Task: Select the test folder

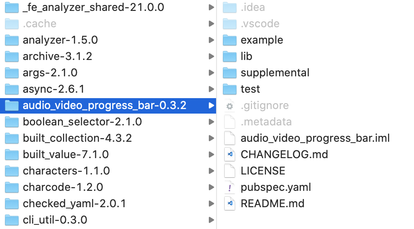Action: [250, 89]
